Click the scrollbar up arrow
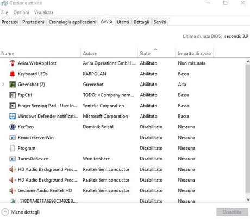Screen dimensions: 250x219 (248, 62)
